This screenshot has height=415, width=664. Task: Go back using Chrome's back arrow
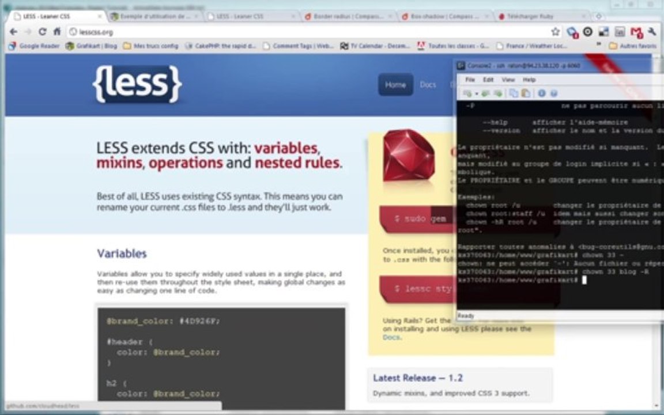[14, 32]
